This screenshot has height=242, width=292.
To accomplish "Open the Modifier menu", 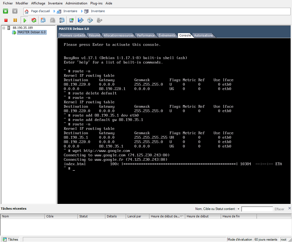I will point(22,3).
